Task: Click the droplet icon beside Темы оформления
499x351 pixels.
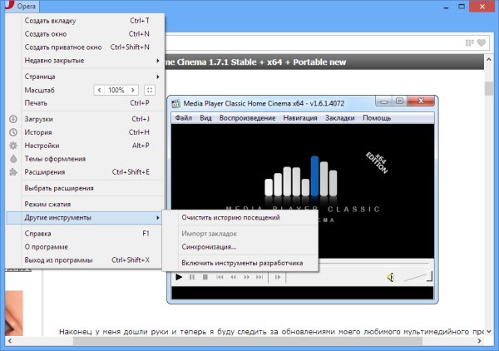Action: [13, 159]
